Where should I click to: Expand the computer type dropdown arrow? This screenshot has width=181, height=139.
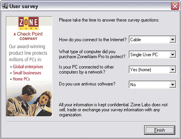[172, 55]
